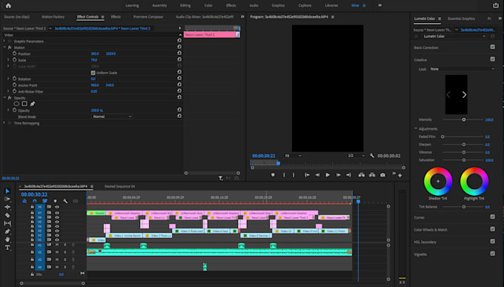Open the 1/2 playback resolution dropdown
The width and height of the screenshot is (504, 287).
click(x=357, y=156)
